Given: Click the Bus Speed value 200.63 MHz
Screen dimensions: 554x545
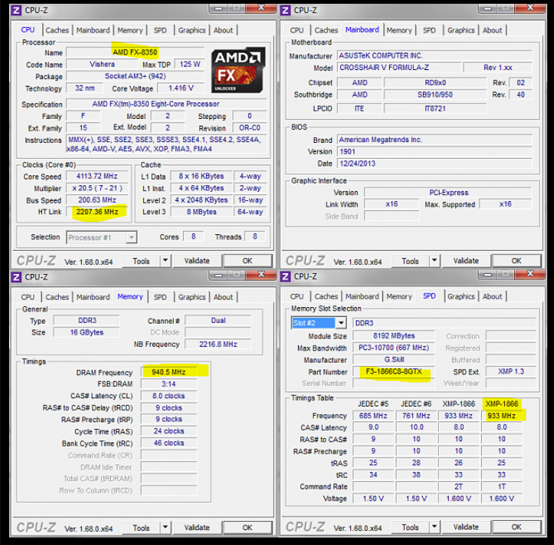Looking at the screenshot, I should (97, 200).
